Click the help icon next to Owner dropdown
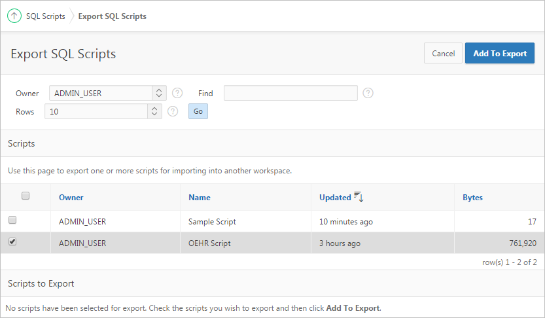 point(177,93)
